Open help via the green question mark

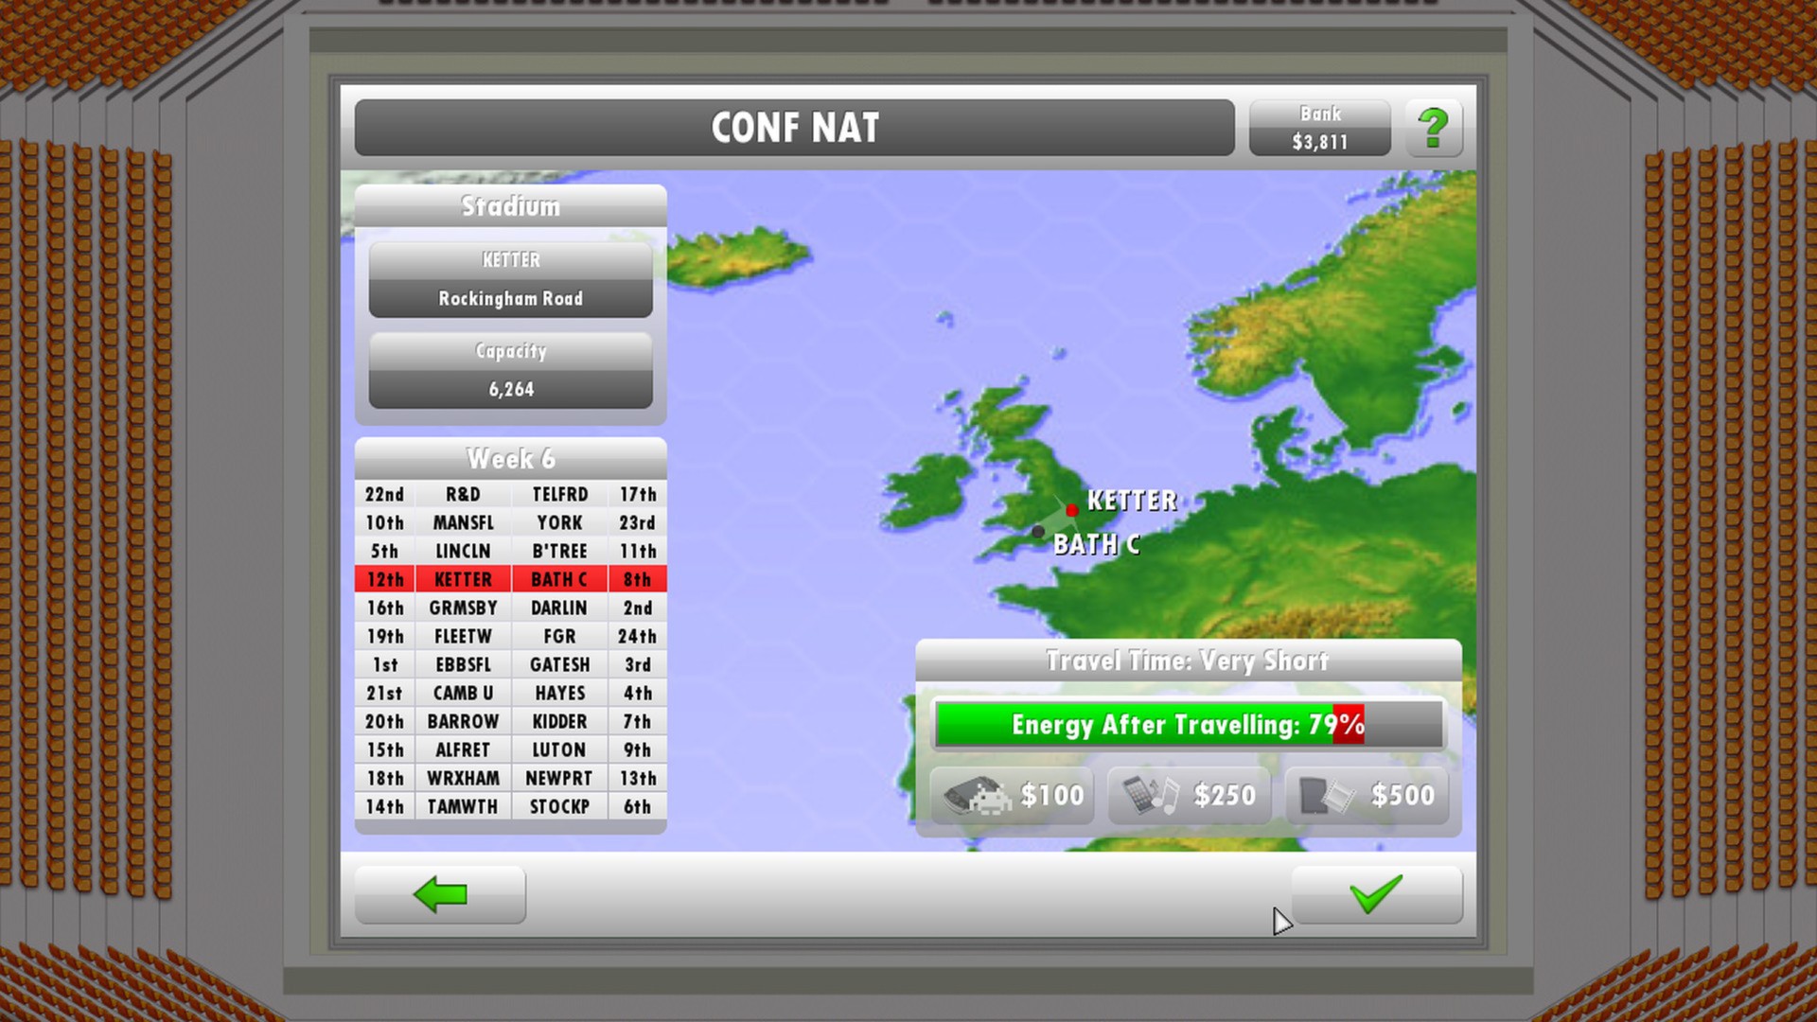[x=1433, y=128]
